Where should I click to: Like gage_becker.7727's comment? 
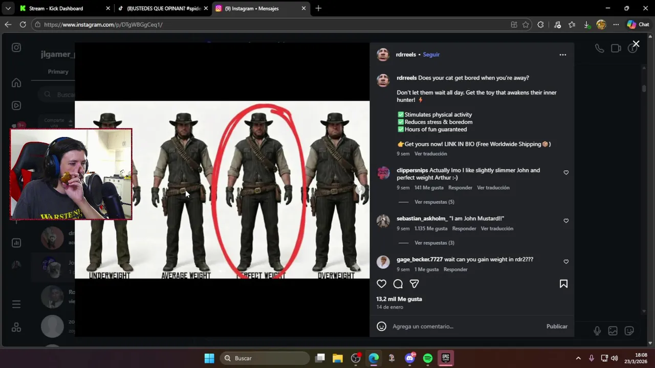(x=566, y=262)
